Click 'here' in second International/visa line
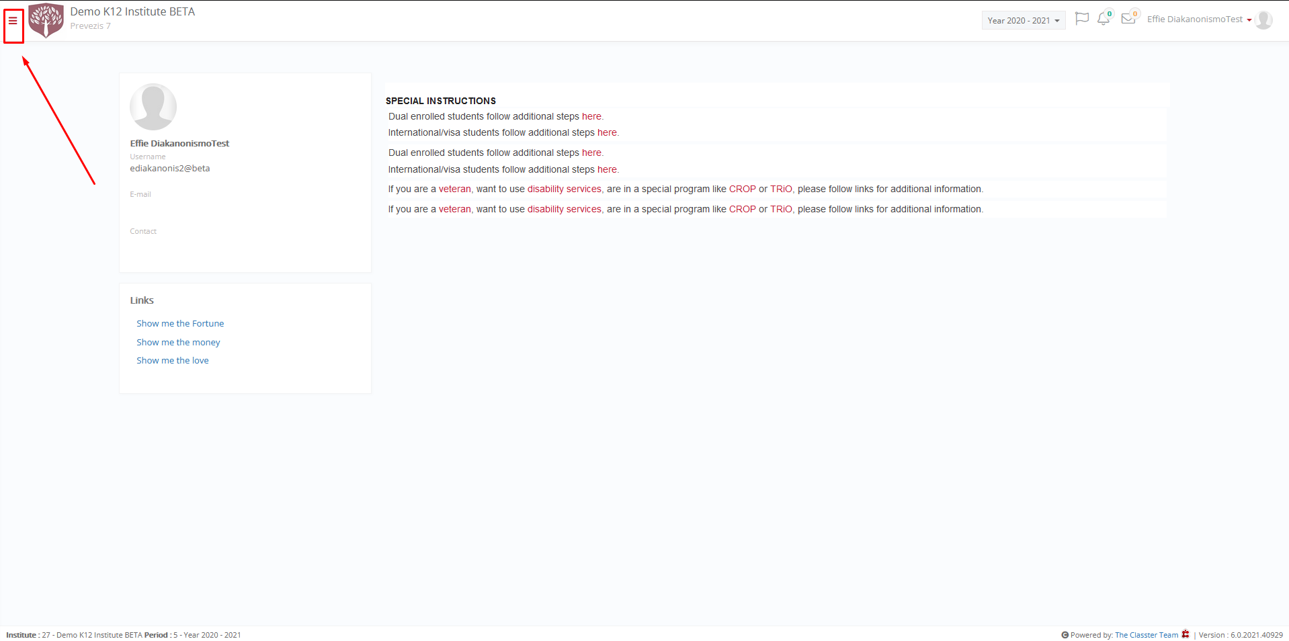The width and height of the screenshot is (1289, 641). pyautogui.click(x=607, y=170)
